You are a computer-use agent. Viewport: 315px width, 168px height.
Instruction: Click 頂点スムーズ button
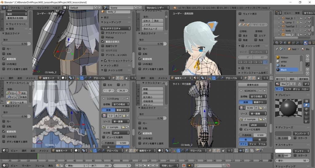pyautogui.click(x=153, y=29)
